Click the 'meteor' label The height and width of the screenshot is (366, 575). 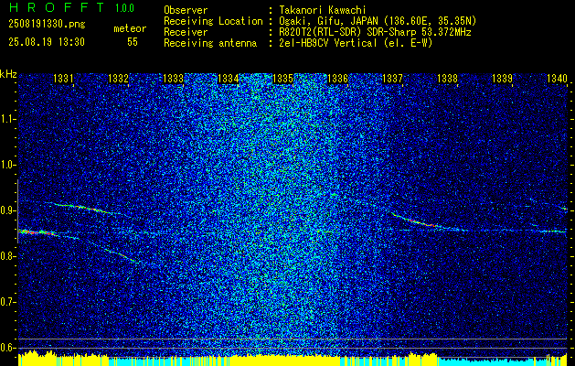pos(130,28)
